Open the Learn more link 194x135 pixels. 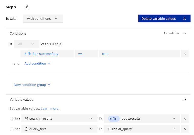coord(50,108)
